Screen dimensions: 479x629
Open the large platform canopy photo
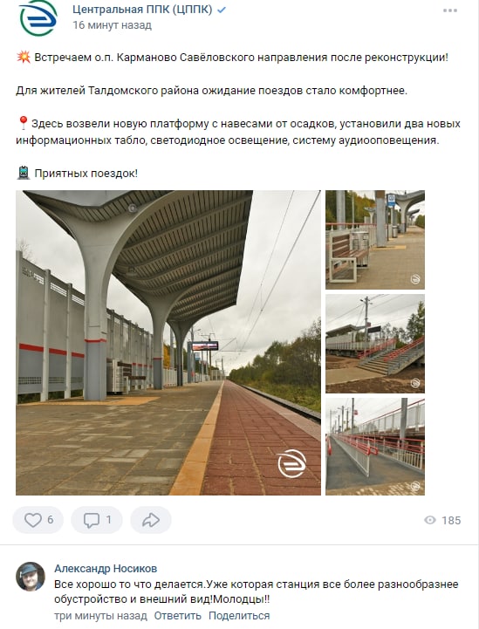168,343
